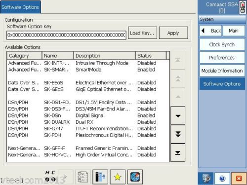Move down one row in options list

(178, 115)
